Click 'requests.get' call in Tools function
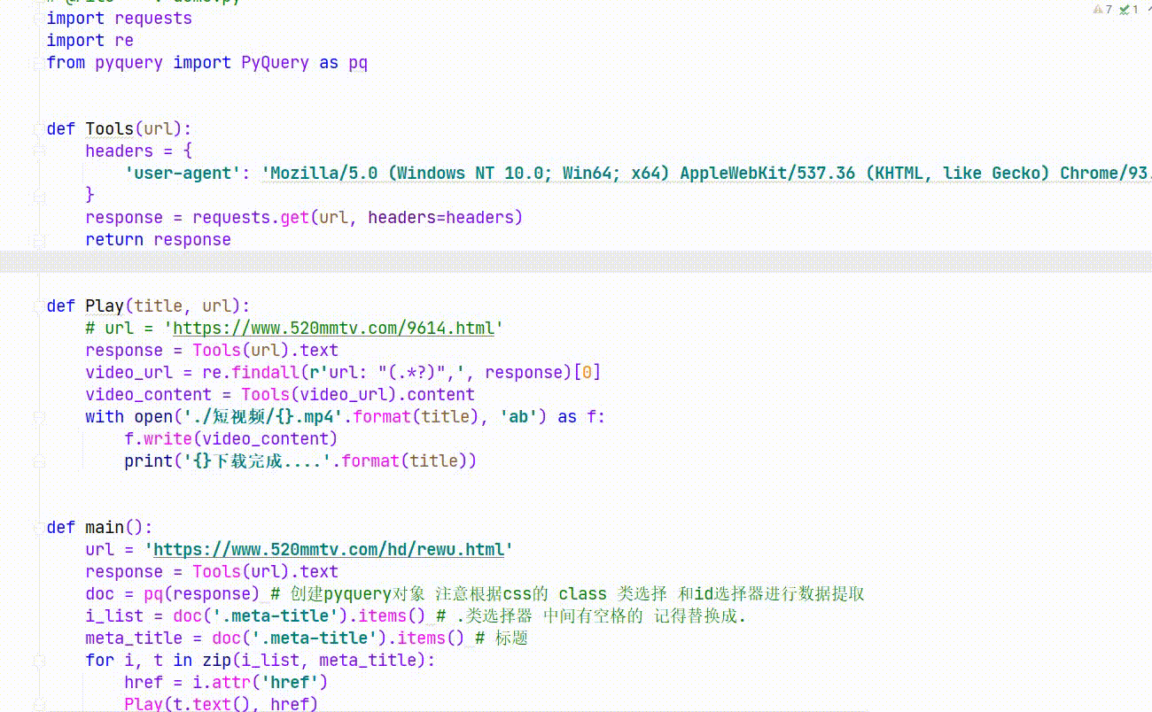The image size is (1152, 712). [x=251, y=218]
